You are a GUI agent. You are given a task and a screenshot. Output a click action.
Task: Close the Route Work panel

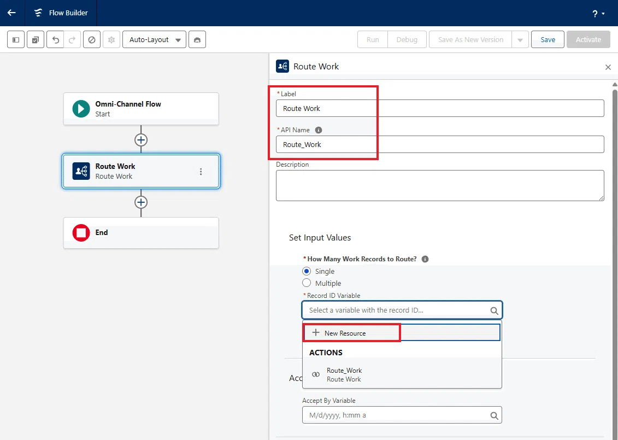click(x=608, y=67)
